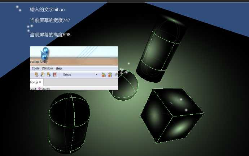Select the cube object in the scene
249x156 pixels.
pos(172,115)
